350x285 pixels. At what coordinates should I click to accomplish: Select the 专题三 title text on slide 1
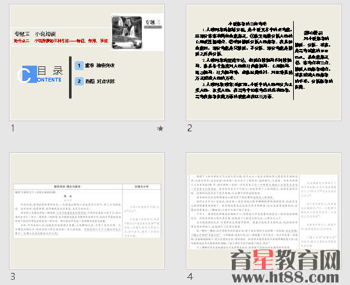tap(35, 34)
